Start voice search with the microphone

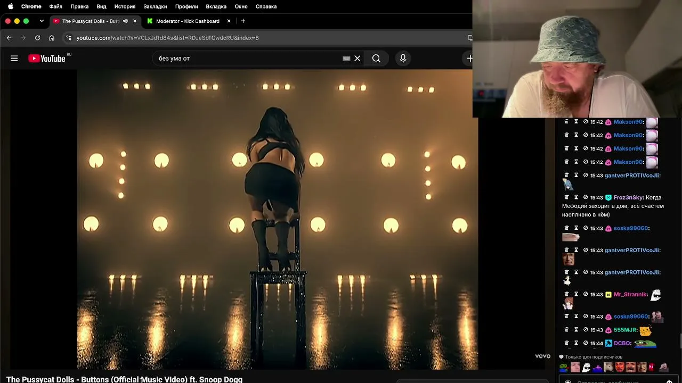[403, 59]
